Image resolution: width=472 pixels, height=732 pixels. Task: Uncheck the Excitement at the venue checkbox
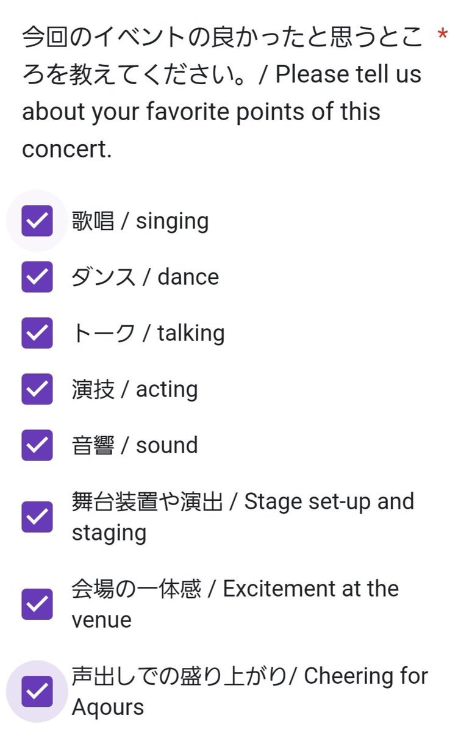point(37,605)
